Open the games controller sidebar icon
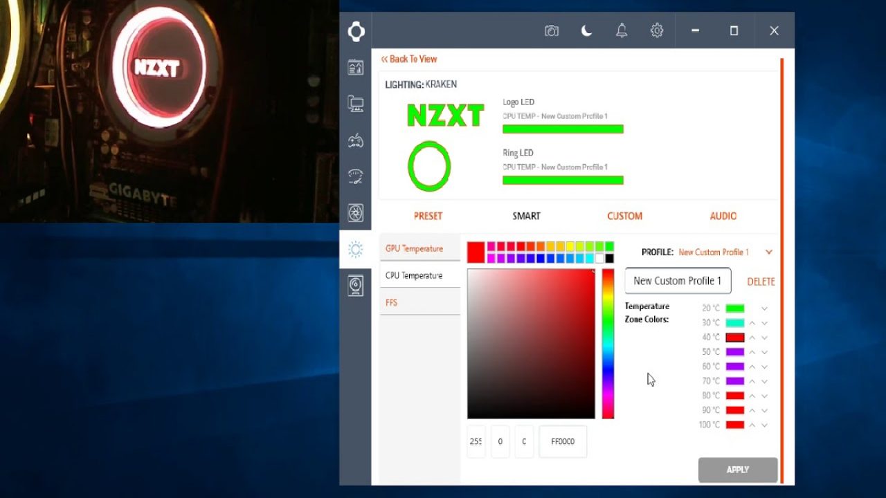The height and width of the screenshot is (498, 886). [356, 141]
